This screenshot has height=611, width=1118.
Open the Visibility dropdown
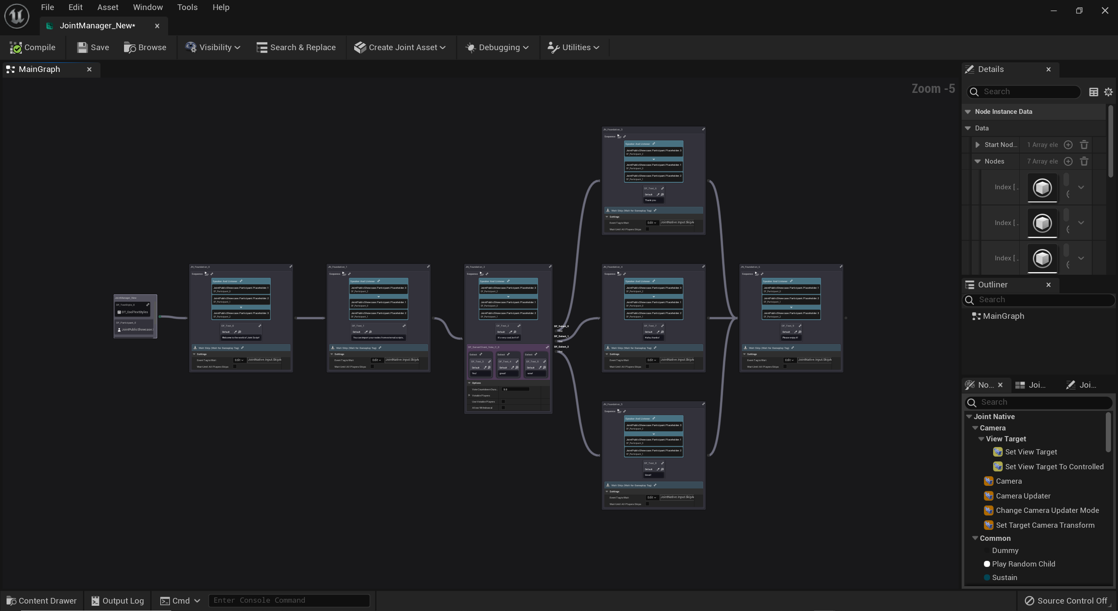tap(213, 48)
